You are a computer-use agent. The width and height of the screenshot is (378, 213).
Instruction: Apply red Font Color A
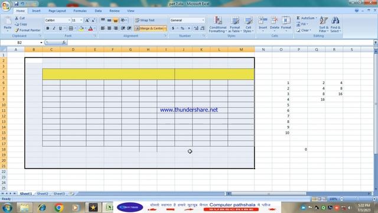90,28
